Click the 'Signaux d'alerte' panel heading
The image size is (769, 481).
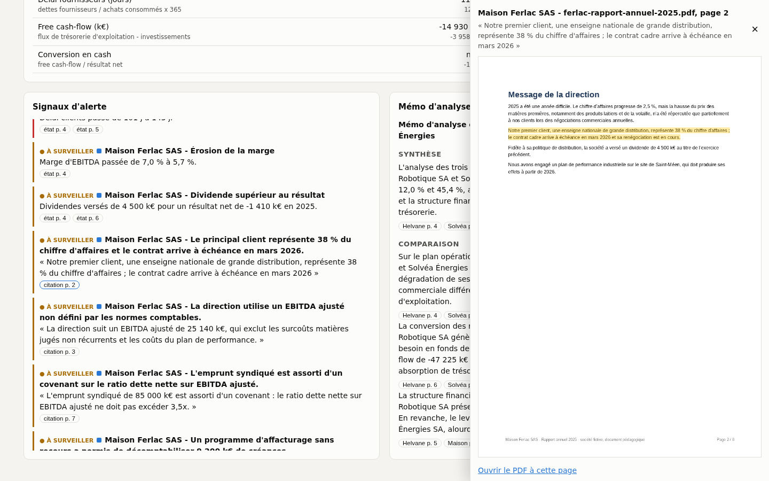tap(69, 107)
